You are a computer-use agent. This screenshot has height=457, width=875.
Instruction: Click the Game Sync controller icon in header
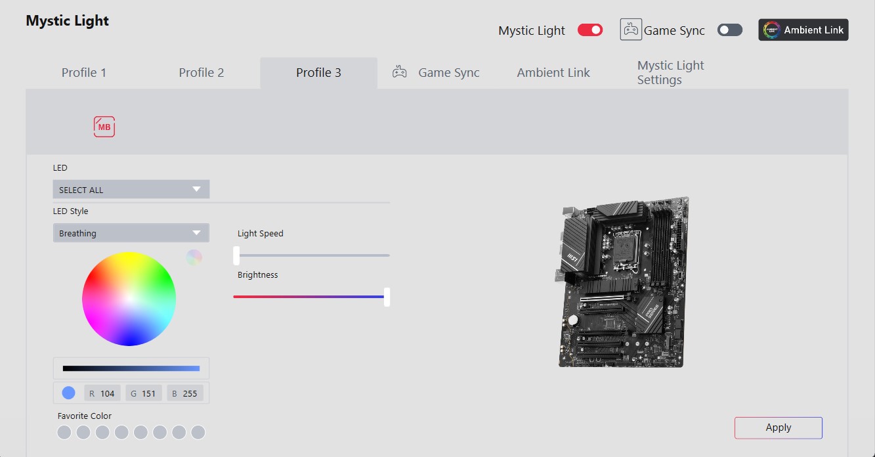coord(631,30)
